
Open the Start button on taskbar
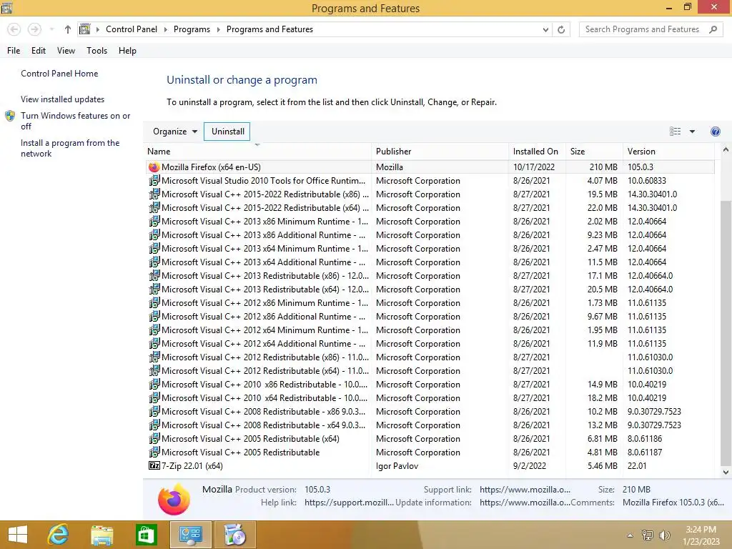tap(18, 535)
